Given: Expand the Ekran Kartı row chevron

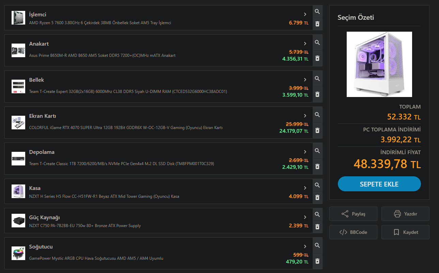Looking at the screenshot, I should [305, 116].
